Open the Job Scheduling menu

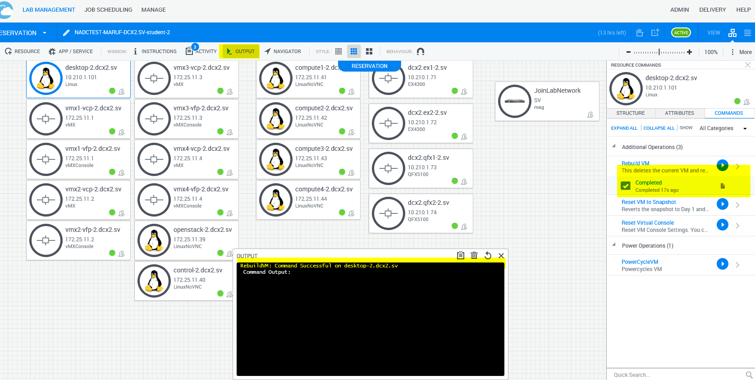(108, 9)
